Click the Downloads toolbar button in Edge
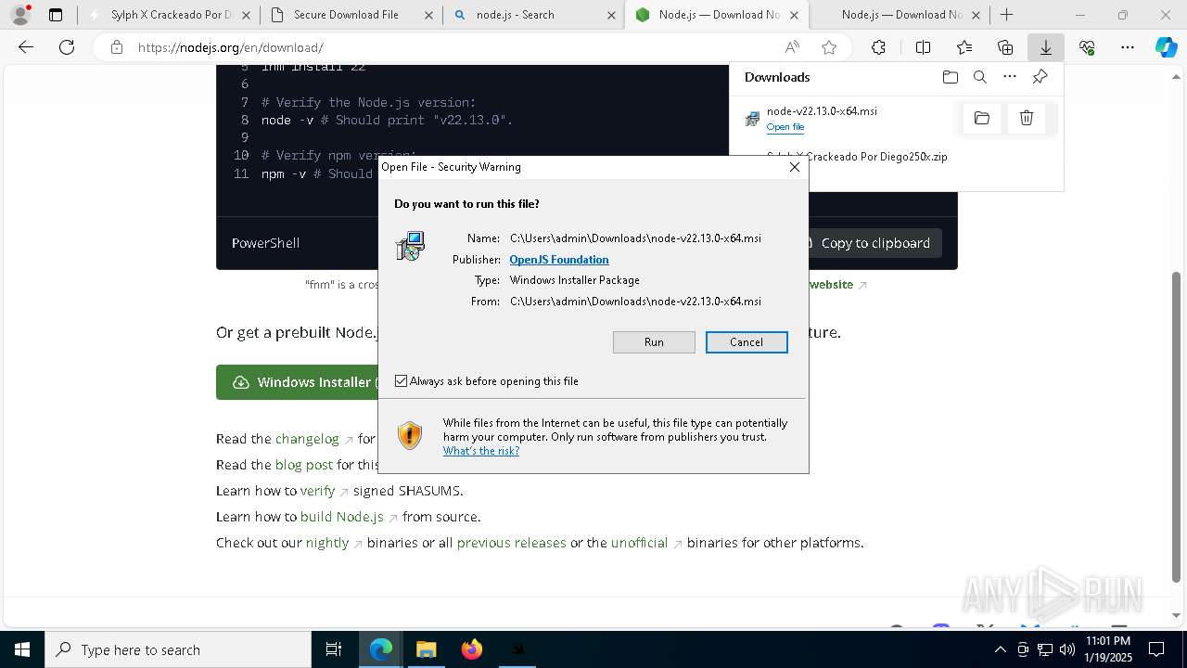Screen dimensions: 1187x668 (x=1046, y=47)
